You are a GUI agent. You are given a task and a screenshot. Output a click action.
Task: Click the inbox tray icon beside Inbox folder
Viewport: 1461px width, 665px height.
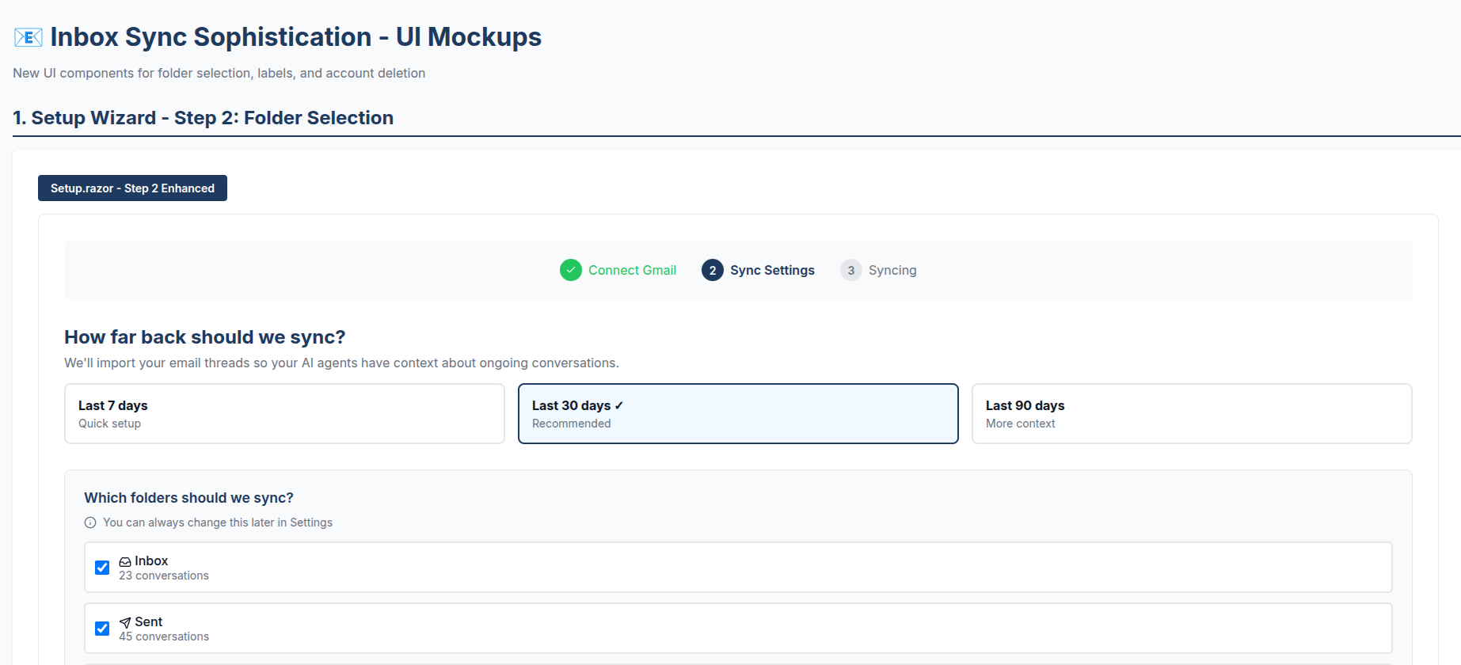point(125,560)
